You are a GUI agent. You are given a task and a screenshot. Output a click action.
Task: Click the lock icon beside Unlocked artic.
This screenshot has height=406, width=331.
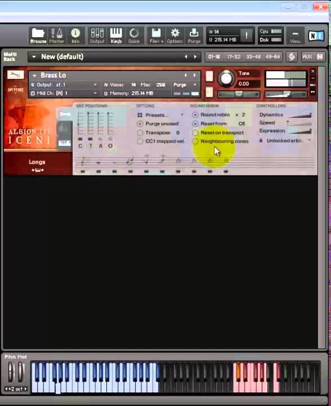(x=261, y=140)
